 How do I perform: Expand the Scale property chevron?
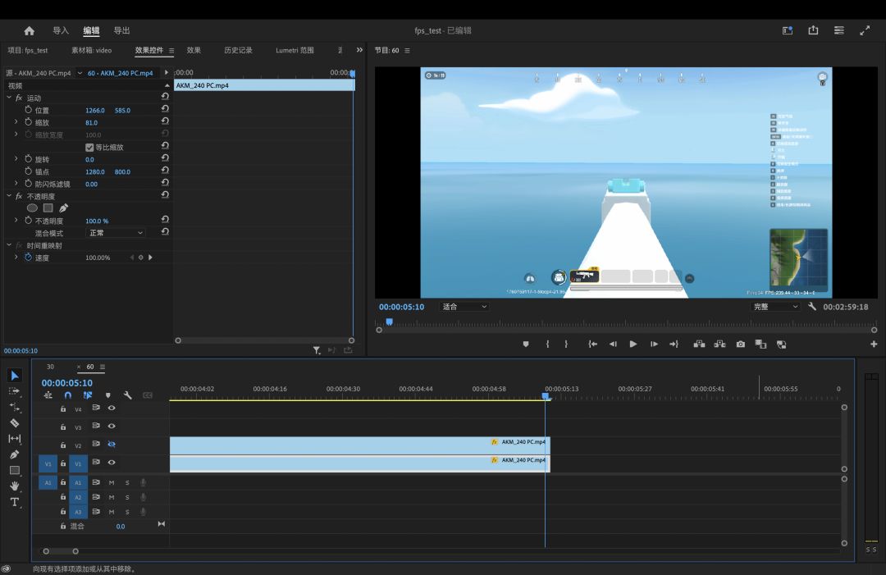click(16, 122)
